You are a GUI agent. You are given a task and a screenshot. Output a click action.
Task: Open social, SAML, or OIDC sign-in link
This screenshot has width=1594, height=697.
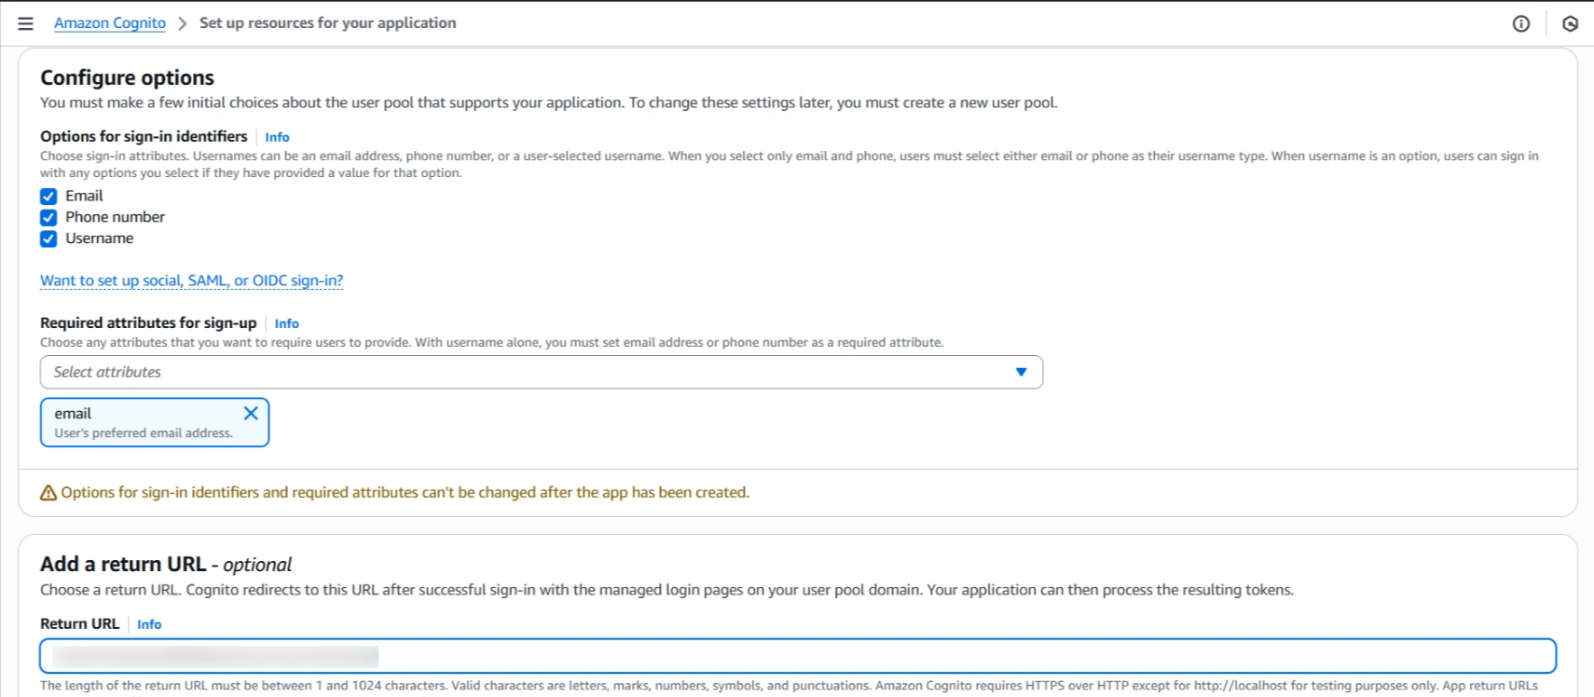coord(191,280)
